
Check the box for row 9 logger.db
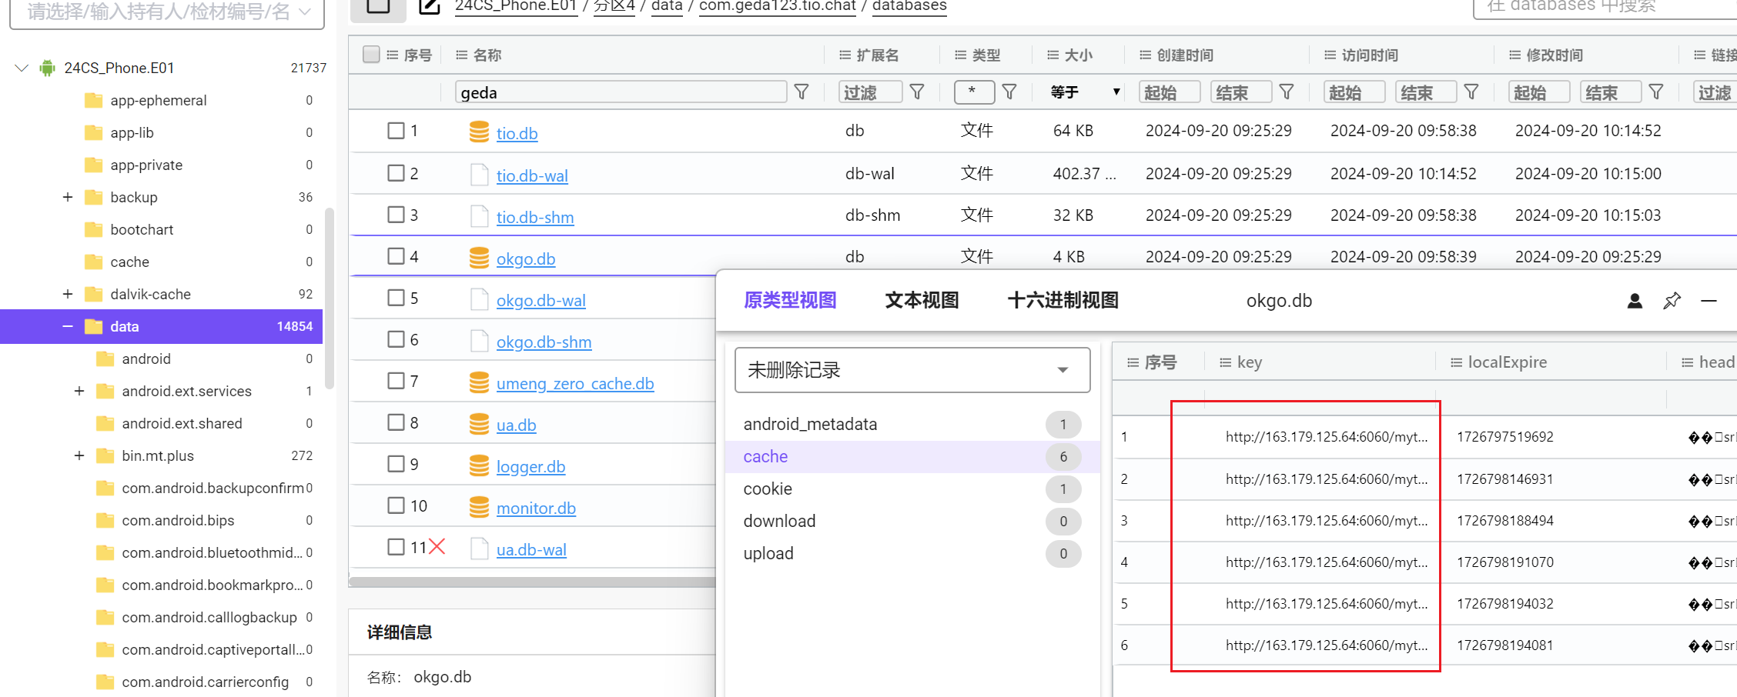click(396, 464)
